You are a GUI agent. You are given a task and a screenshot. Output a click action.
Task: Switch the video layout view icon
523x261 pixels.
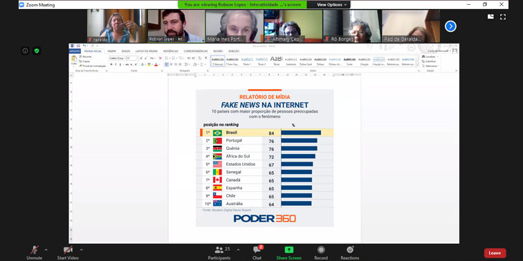coord(490,17)
